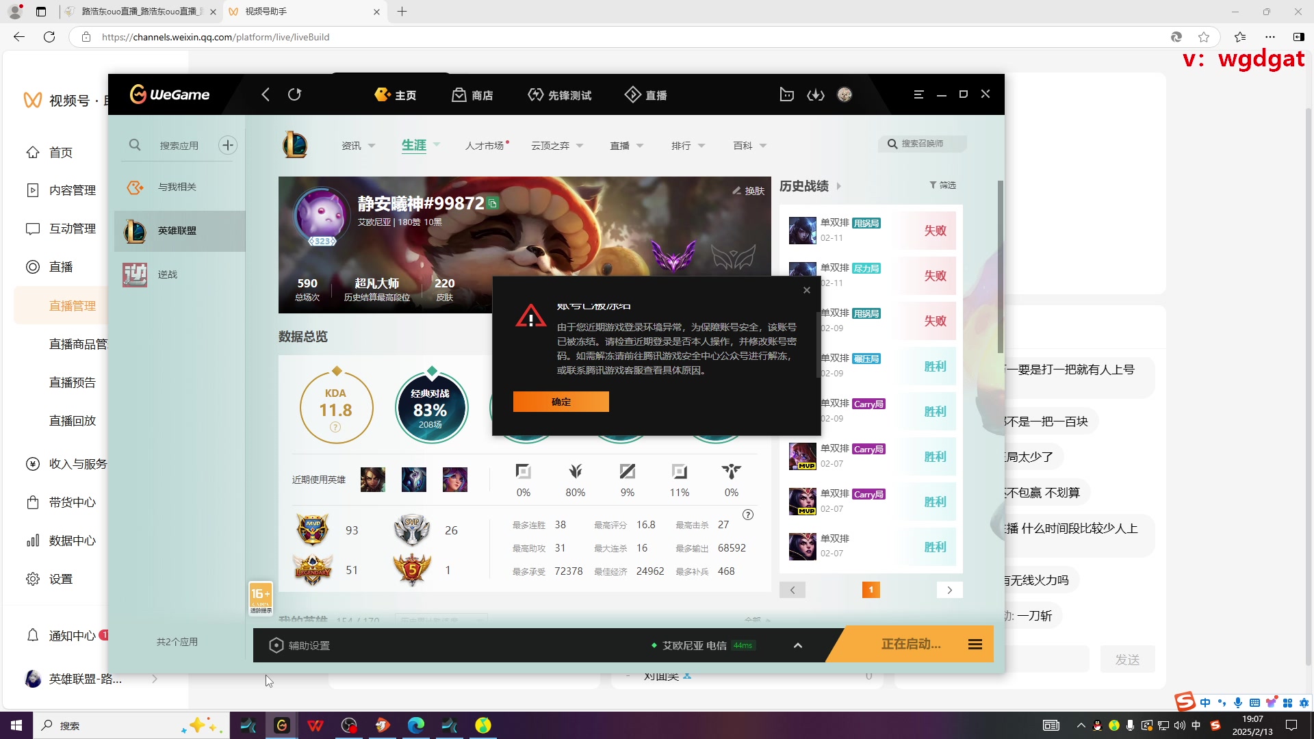Click Edge icon in taskbar
Image resolution: width=1314 pixels, height=739 pixels.
(x=416, y=725)
